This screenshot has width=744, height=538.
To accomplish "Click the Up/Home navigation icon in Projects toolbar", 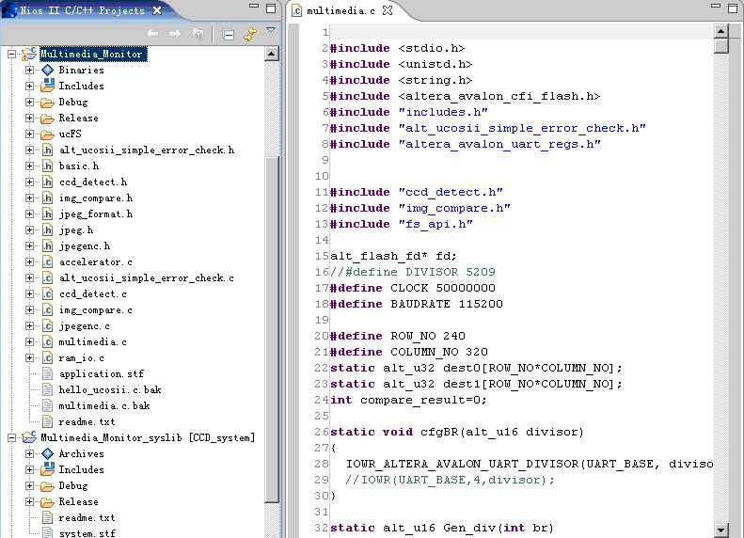I will (198, 33).
